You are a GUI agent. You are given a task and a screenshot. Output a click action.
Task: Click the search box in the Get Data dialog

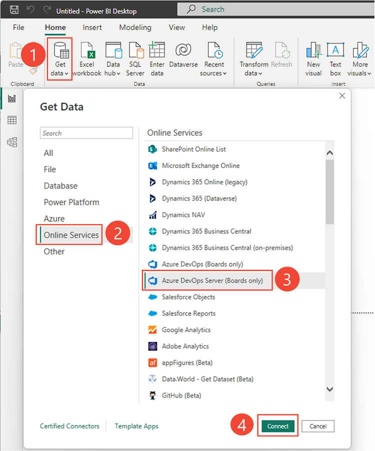[x=86, y=133]
